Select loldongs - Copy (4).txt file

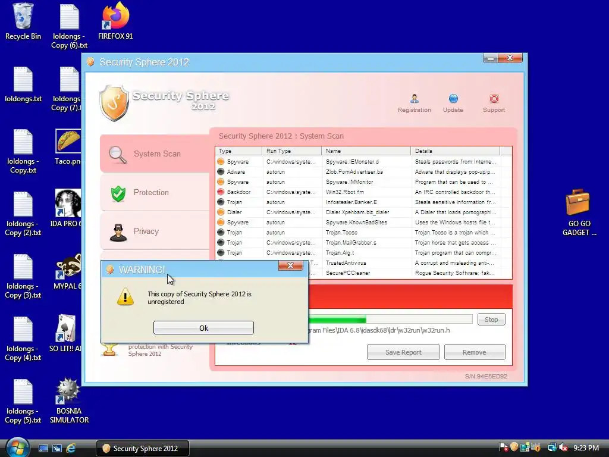pos(23,339)
